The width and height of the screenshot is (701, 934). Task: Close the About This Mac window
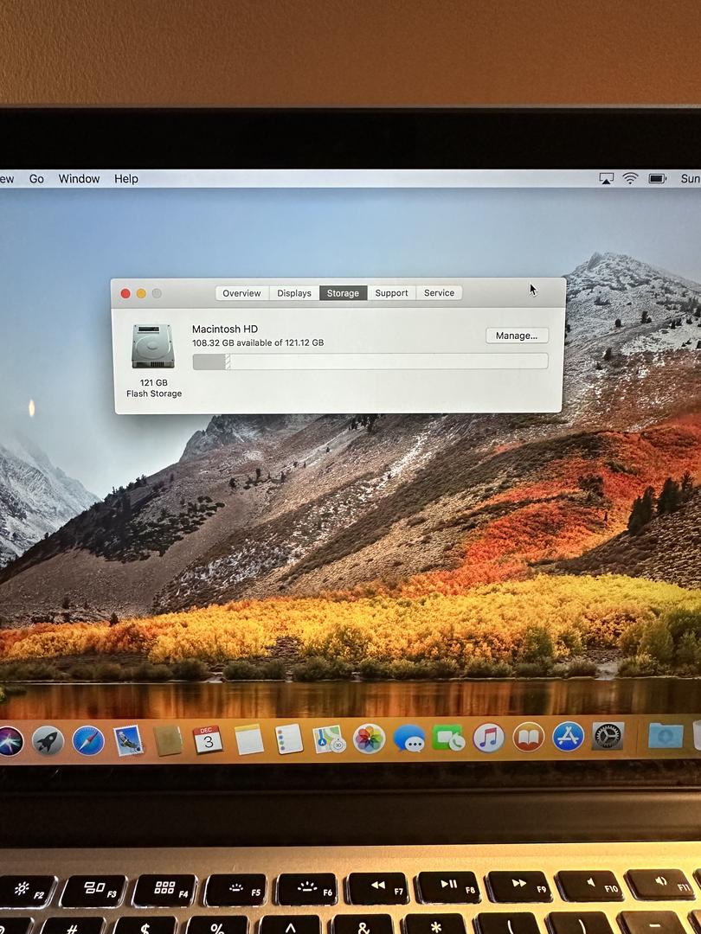[x=125, y=293]
